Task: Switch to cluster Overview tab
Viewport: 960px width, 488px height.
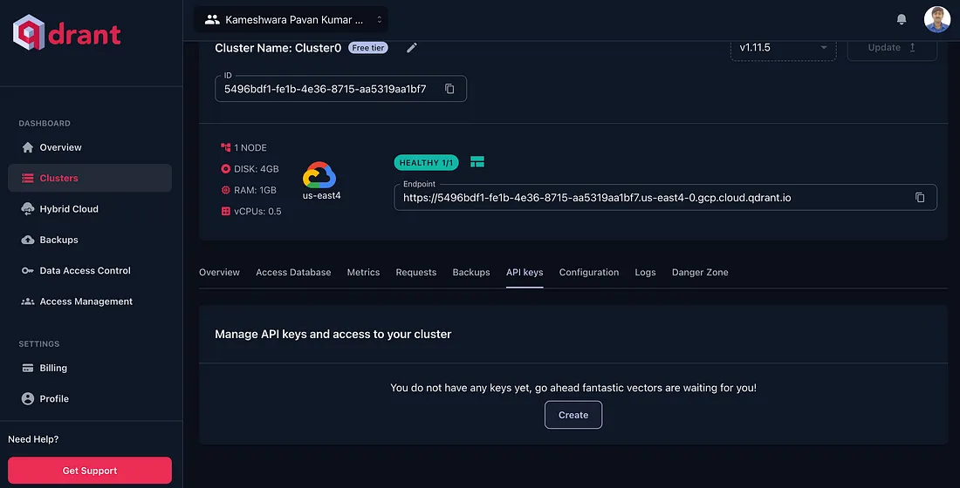Action: [219, 272]
